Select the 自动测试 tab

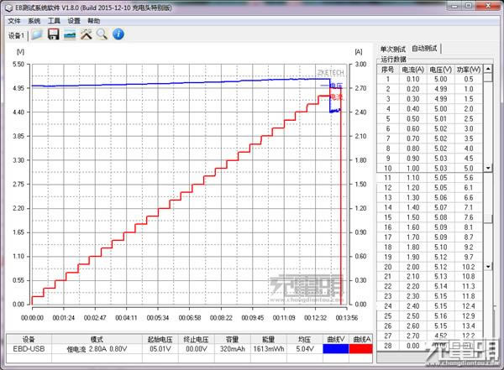pyautogui.click(x=425, y=50)
